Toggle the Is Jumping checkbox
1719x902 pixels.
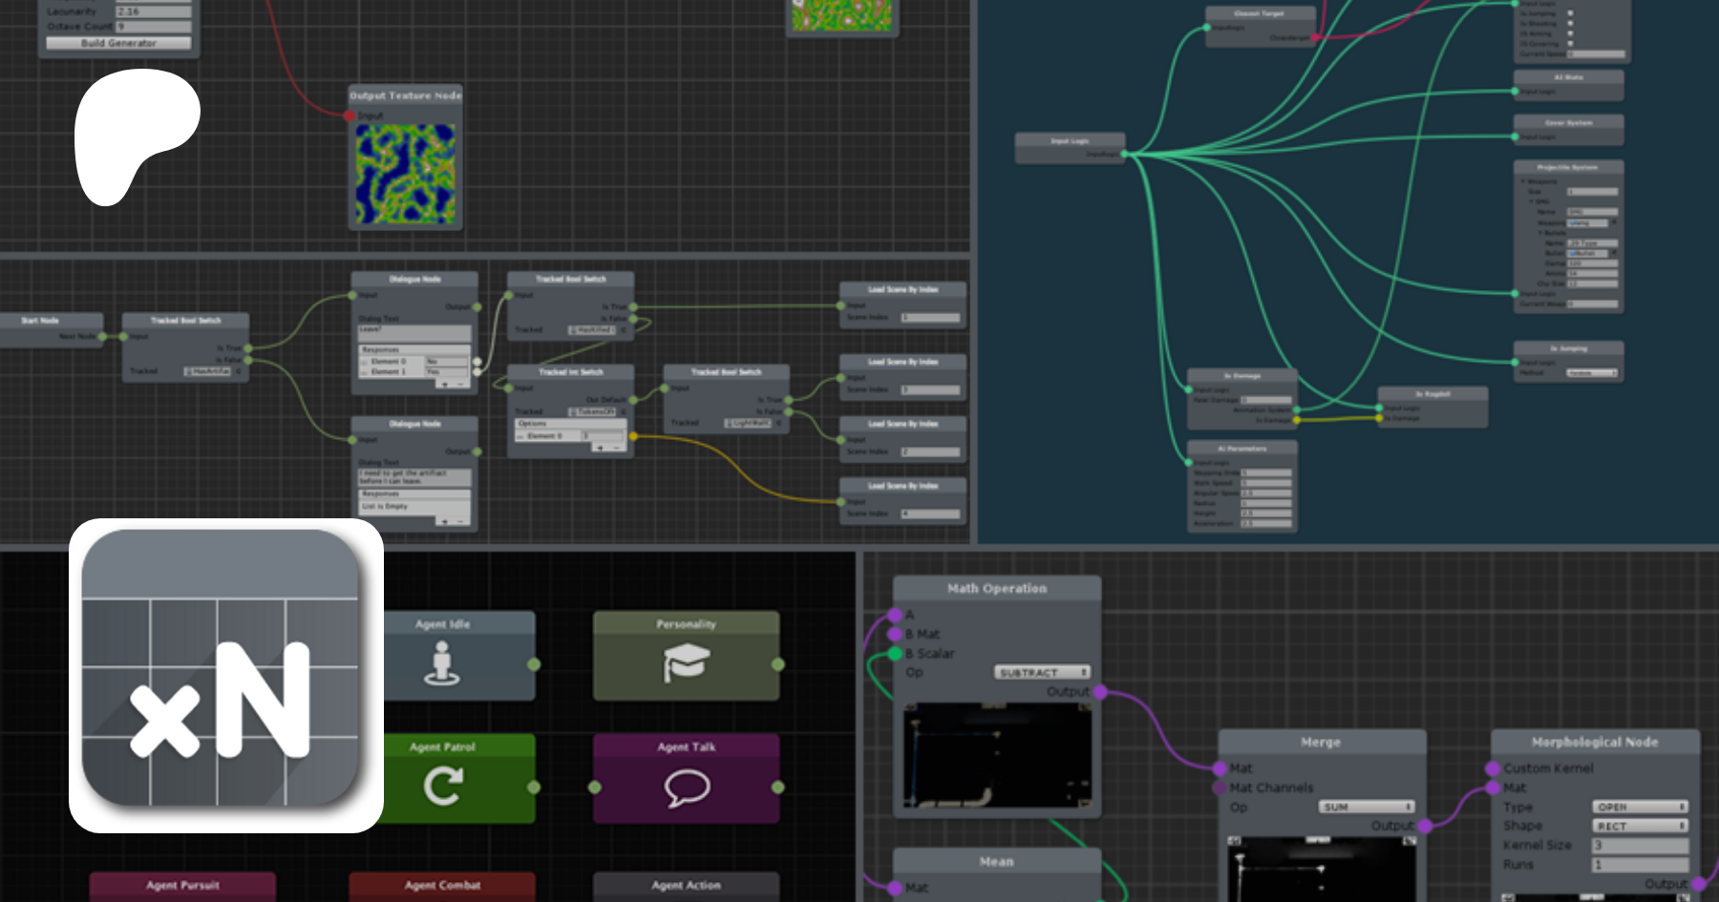coord(1570,14)
